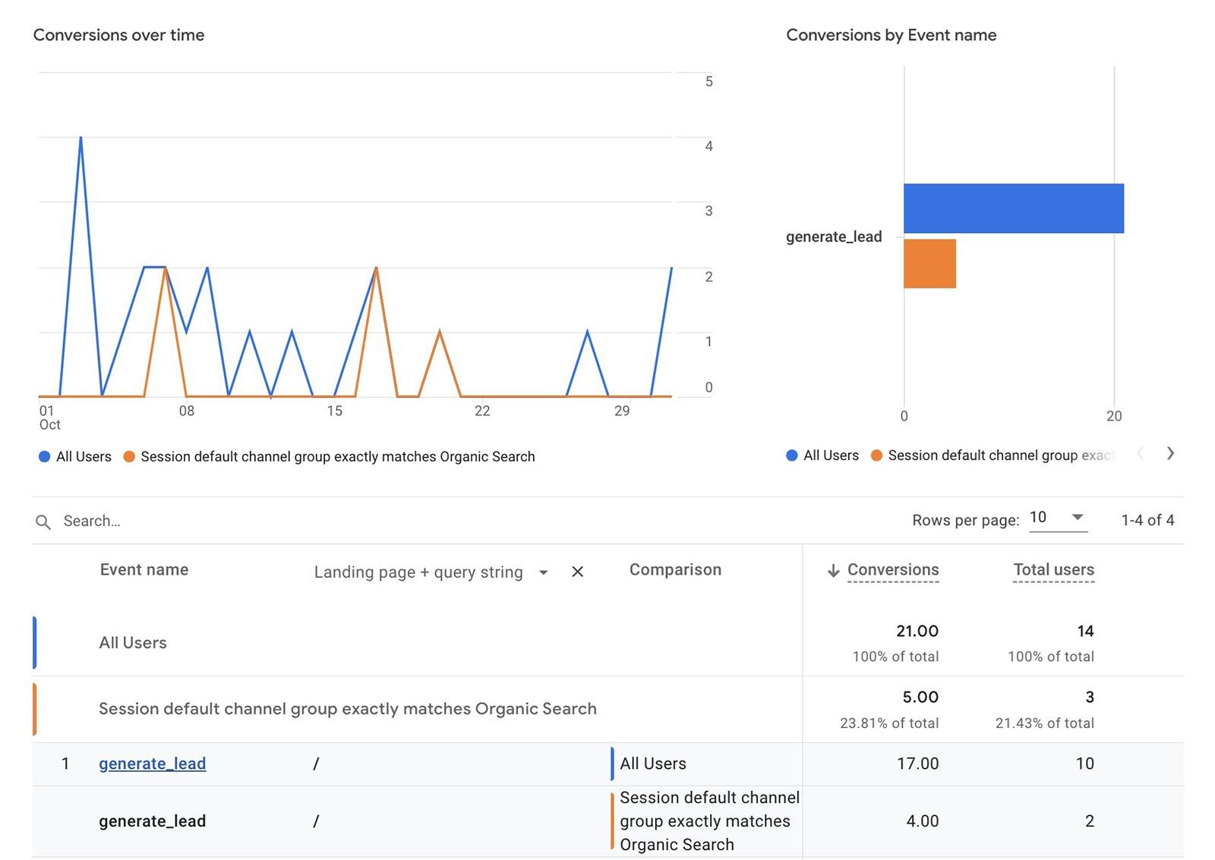Click the Conversions by Event name title
Viewport: 1215px width, 860px height.
pyautogui.click(x=892, y=35)
